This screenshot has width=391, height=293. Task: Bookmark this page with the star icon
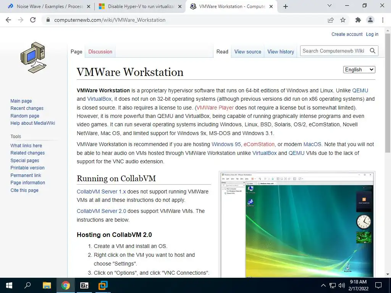pyautogui.click(x=343, y=20)
